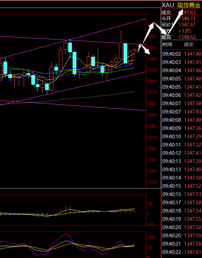202x258 pixels.
Task: Select the 09:40:07 tick priced 1347.38
Action: pyautogui.click(x=182, y=104)
